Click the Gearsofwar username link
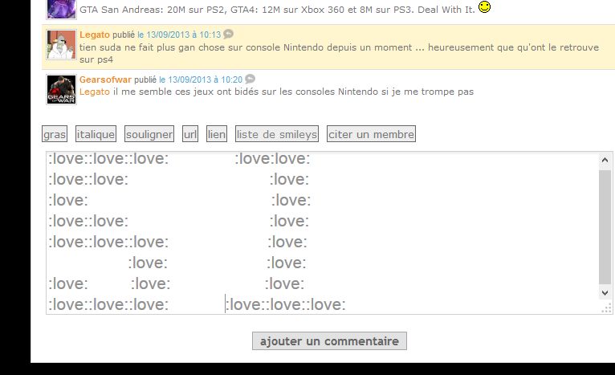 [x=105, y=79]
